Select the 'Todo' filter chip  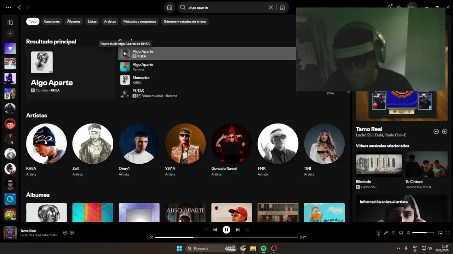click(x=33, y=22)
